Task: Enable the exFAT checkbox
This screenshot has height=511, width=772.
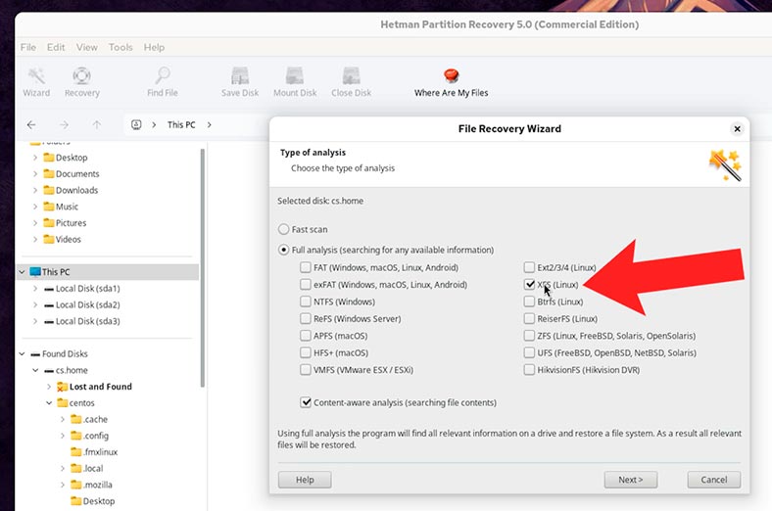Action: [x=306, y=284]
